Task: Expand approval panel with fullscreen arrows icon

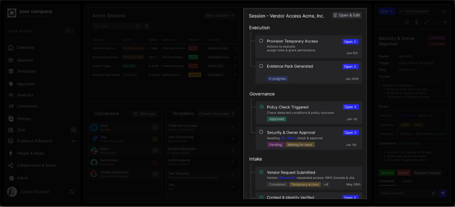Action: pos(426,22)
